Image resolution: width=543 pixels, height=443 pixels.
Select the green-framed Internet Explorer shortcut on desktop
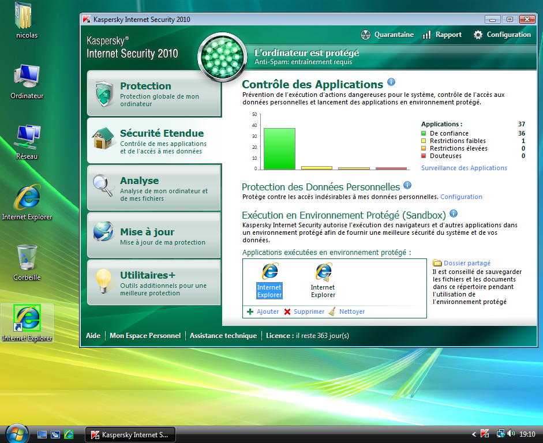click(27, 323)
